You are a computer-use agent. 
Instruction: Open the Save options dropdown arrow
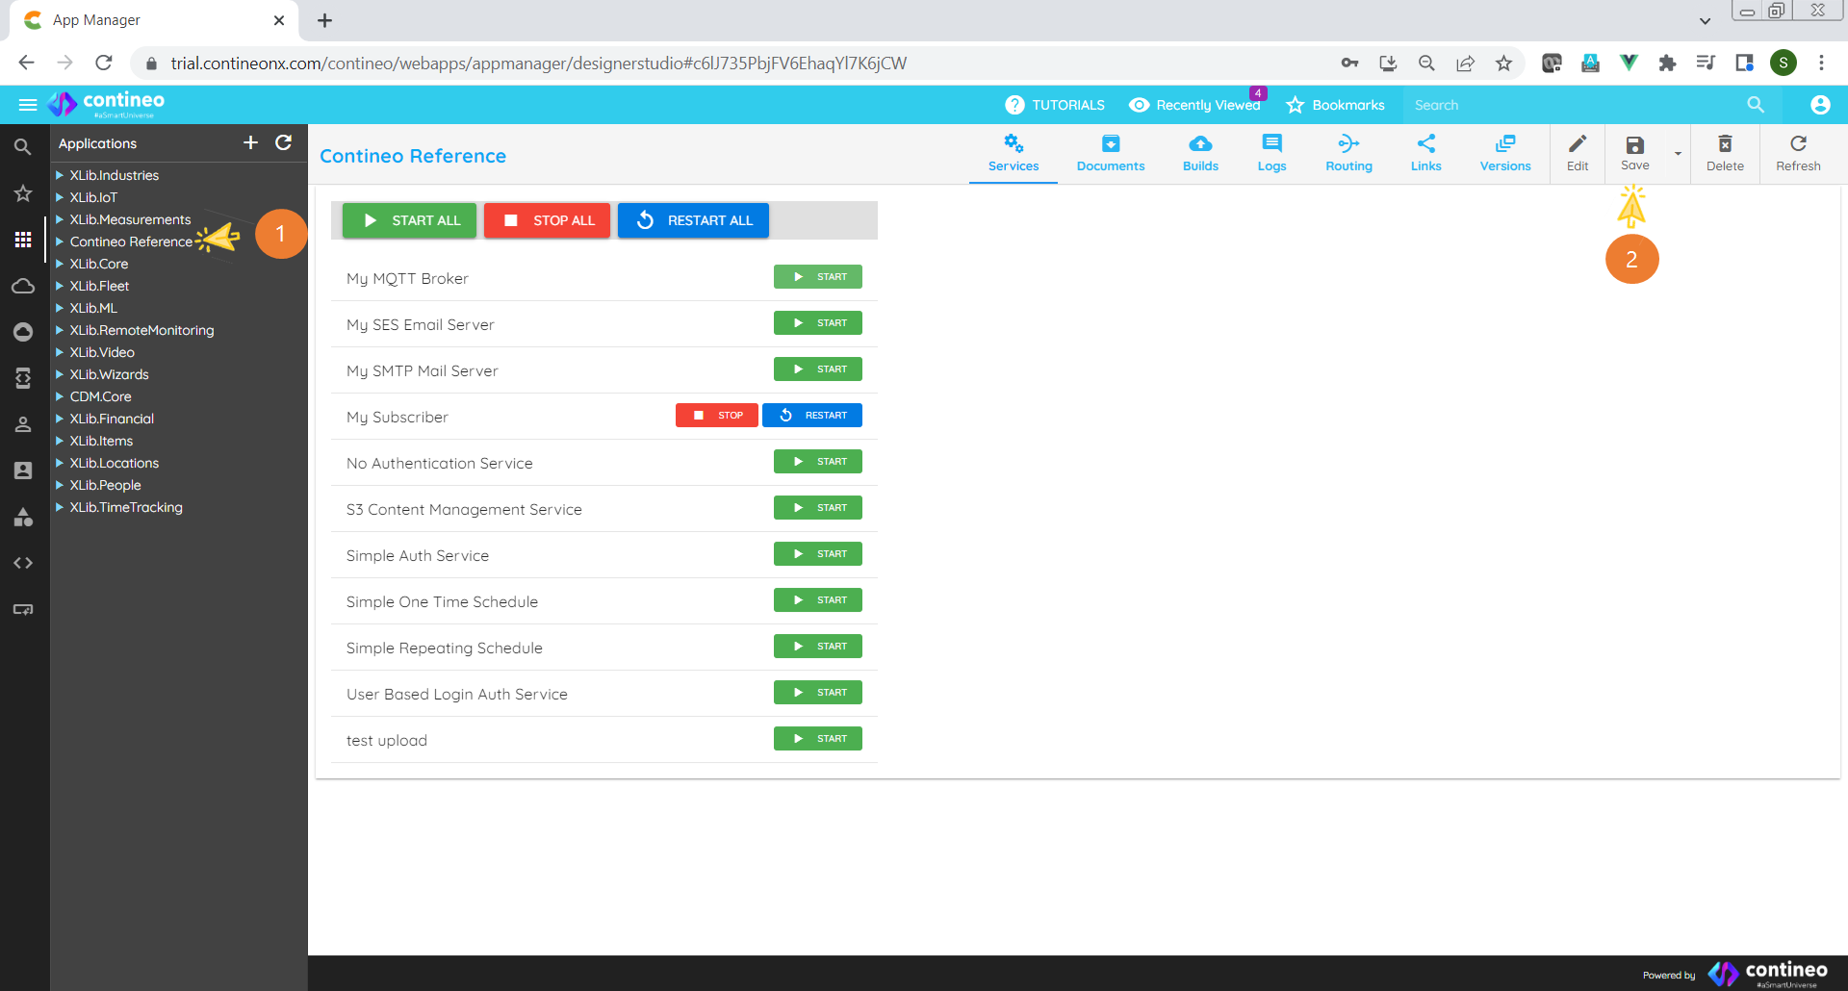(x=1678, y=154)
